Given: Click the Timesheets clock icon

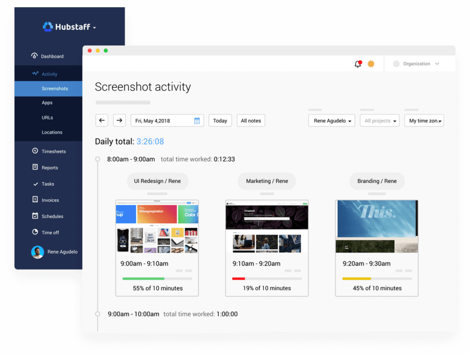Looking at the screenshot, I should pos(35,151).
